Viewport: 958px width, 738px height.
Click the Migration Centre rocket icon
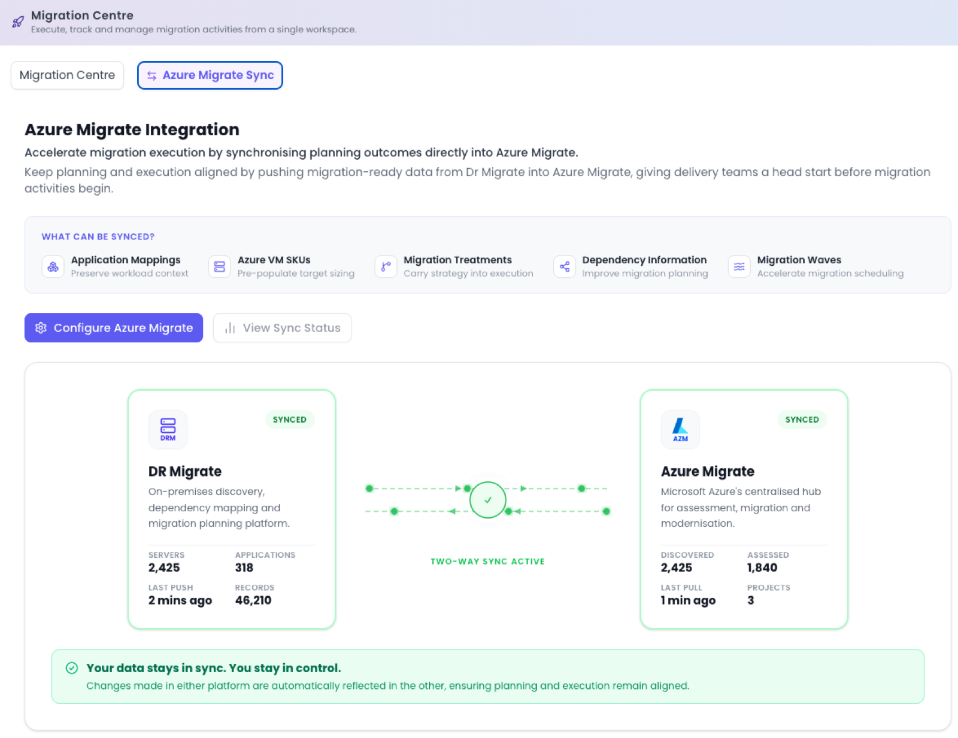coord(18,22)
